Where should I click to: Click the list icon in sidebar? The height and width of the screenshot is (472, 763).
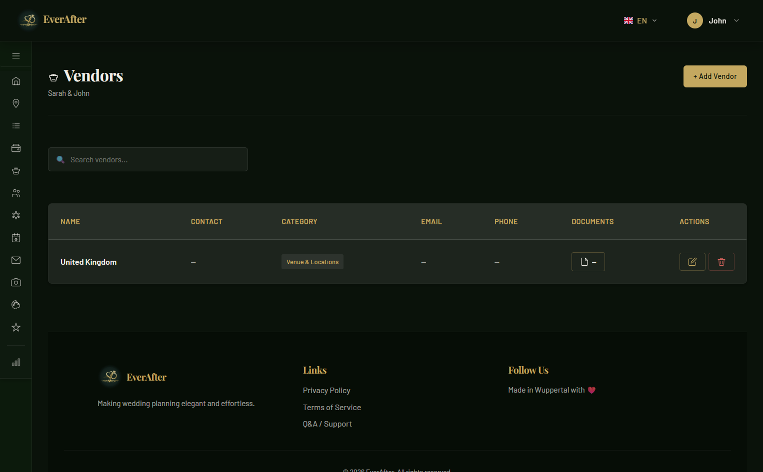(16, 126)
